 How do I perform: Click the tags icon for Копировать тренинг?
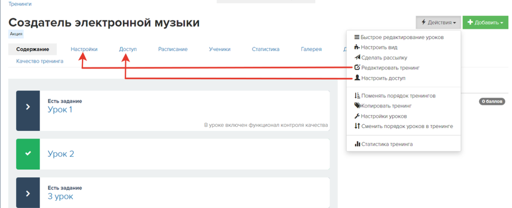click(x=358, y=106)
